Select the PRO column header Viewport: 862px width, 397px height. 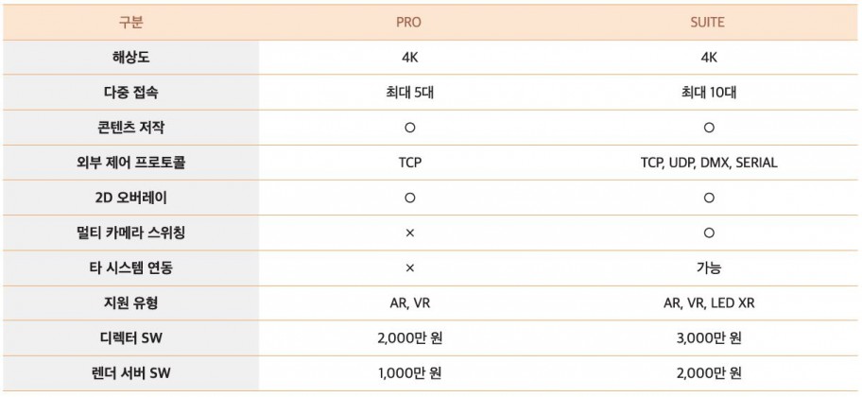click(x=409, y=22)
